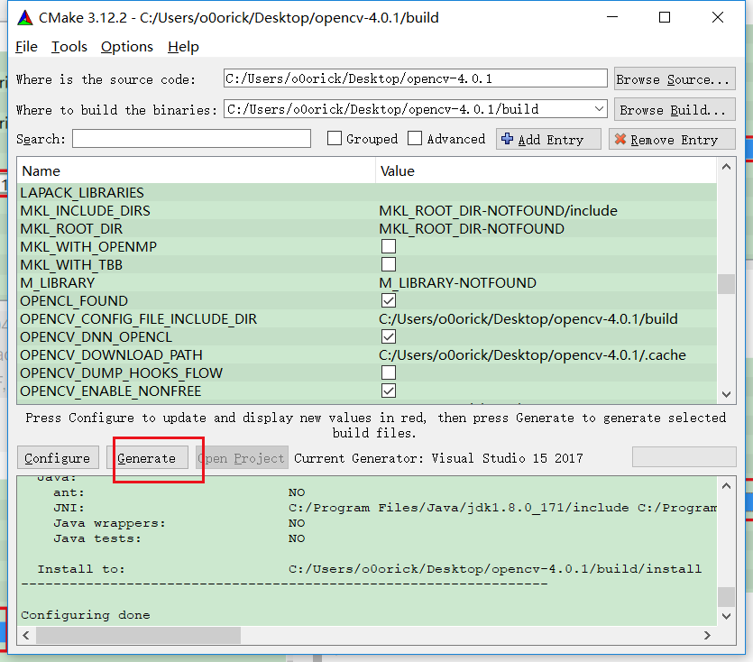This screenshot has width=753, height=662.
Task: Uncheck the OPENCV_DNN_OPENCL option
Action: click(389, 336)
